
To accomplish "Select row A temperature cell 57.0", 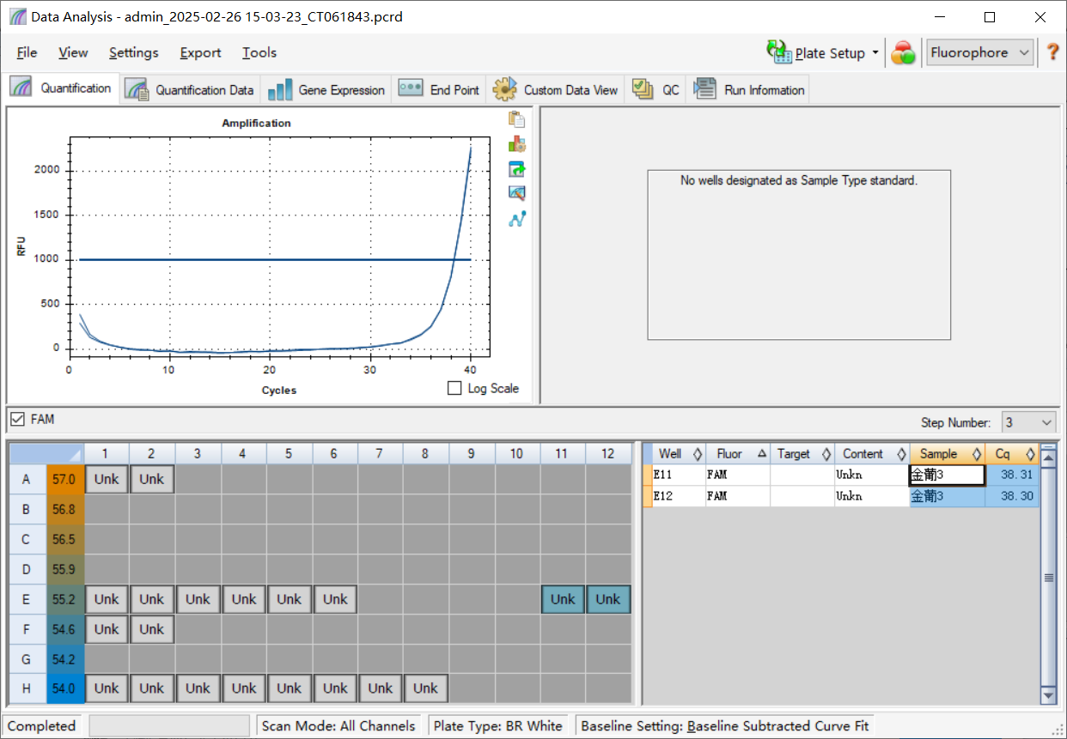I will [x=65, y=479].
